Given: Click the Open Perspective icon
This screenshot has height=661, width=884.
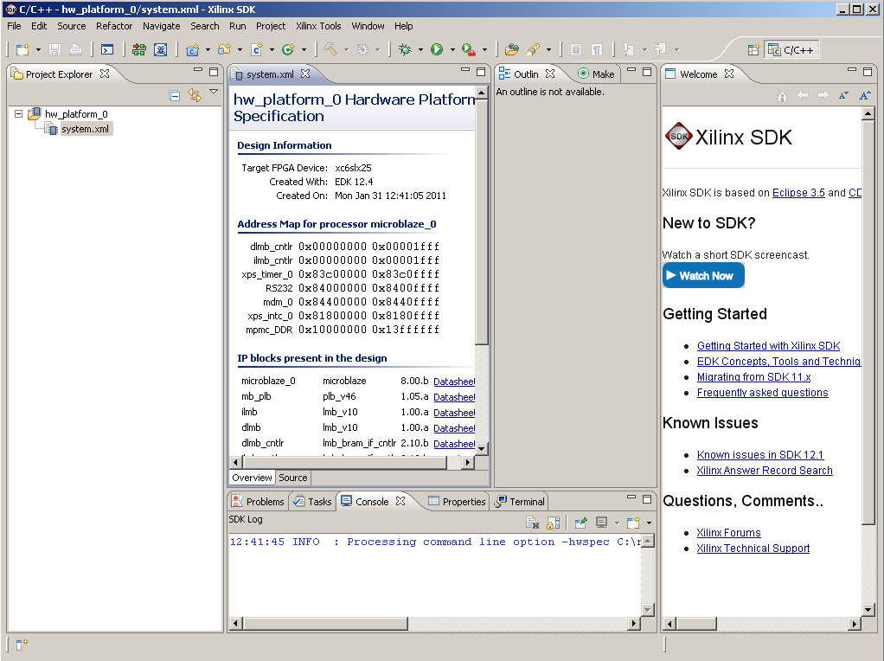Looking at the screenshot, I should [753, 50].
